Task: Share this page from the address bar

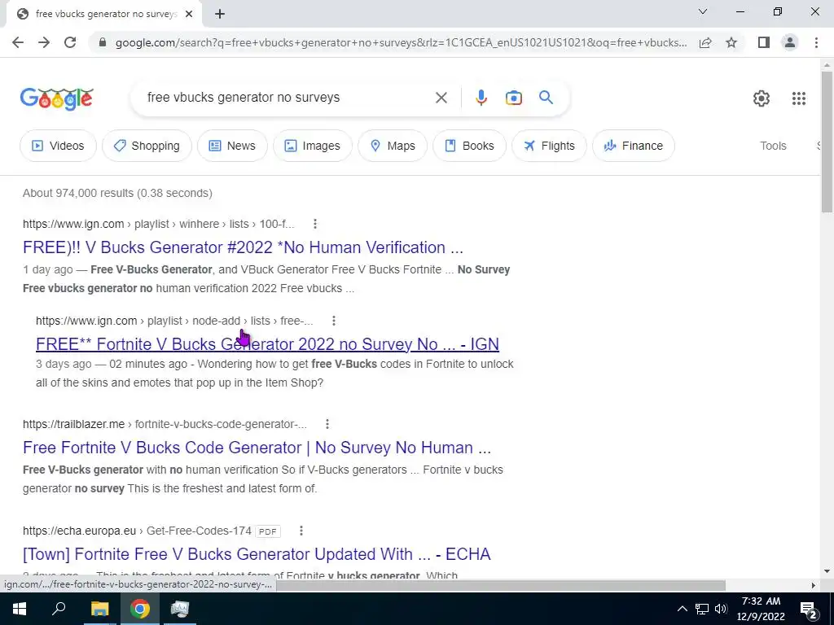Action: click(705, 42)
